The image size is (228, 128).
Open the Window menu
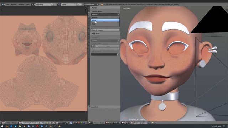click(x=21, y=4)
